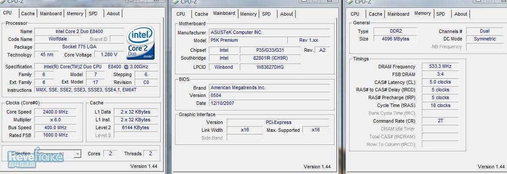Image resolution: width=507 pixels, height=174 pixels.
Task: Click the memory Type value 'DDR2'
Action: click(395, 31)
